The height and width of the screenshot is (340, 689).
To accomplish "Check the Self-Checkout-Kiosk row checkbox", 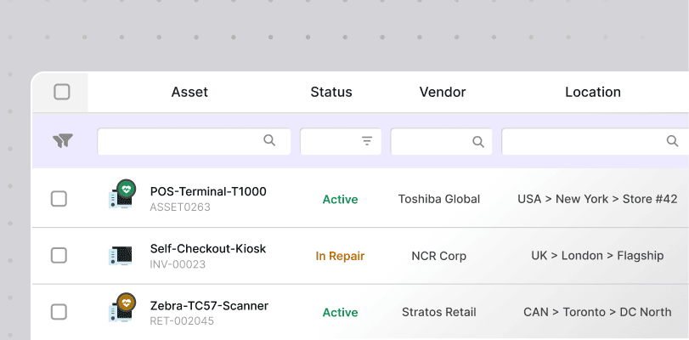I will coord(59,256).
